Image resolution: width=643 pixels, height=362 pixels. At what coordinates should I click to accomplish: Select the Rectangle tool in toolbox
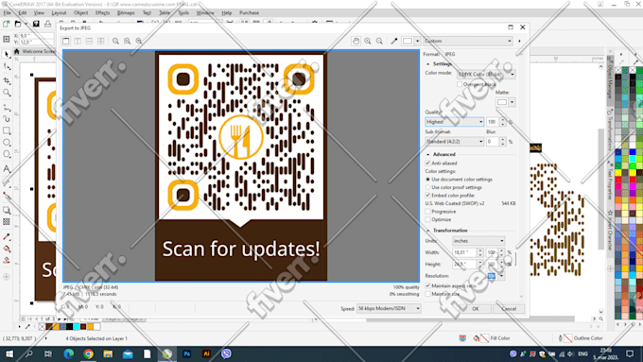click(7, 130)
